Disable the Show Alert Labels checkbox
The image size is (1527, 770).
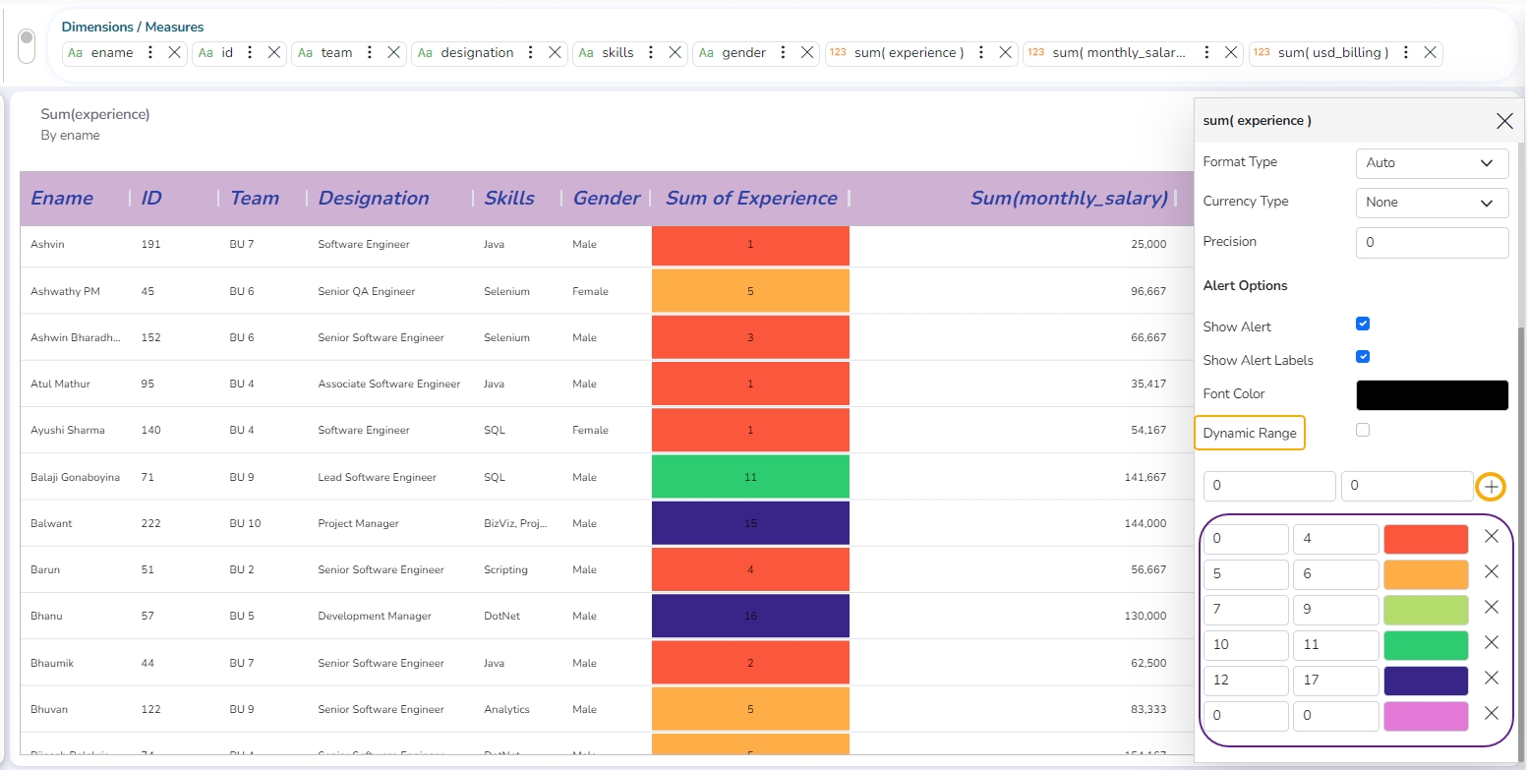[x=1363, y=357]
